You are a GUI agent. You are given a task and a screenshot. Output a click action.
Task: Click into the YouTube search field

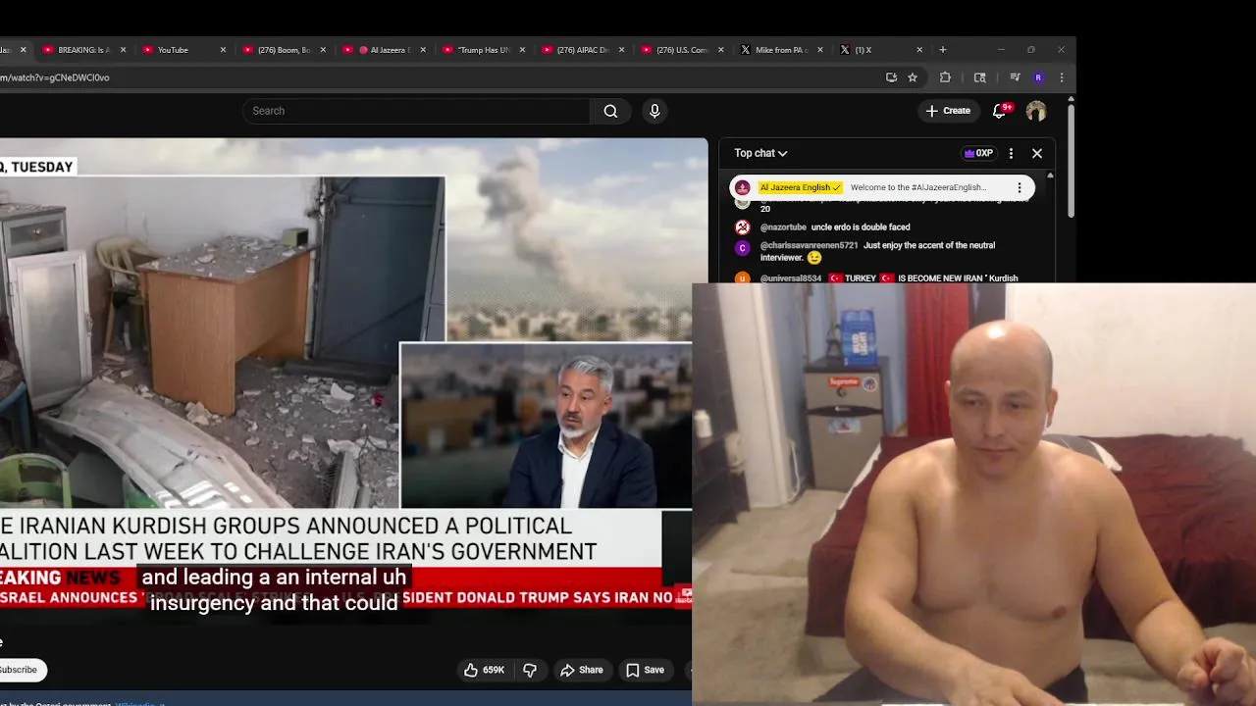[x=416, y=111]
